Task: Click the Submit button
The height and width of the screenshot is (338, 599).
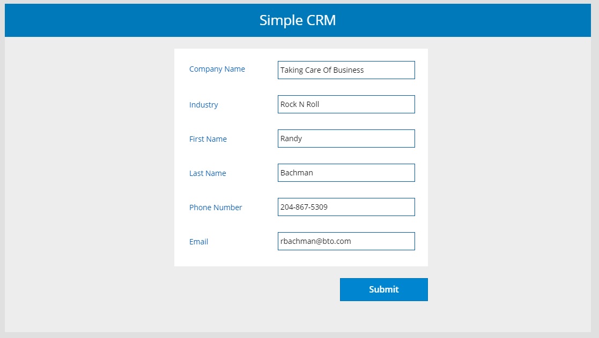Action: [383, 289]
